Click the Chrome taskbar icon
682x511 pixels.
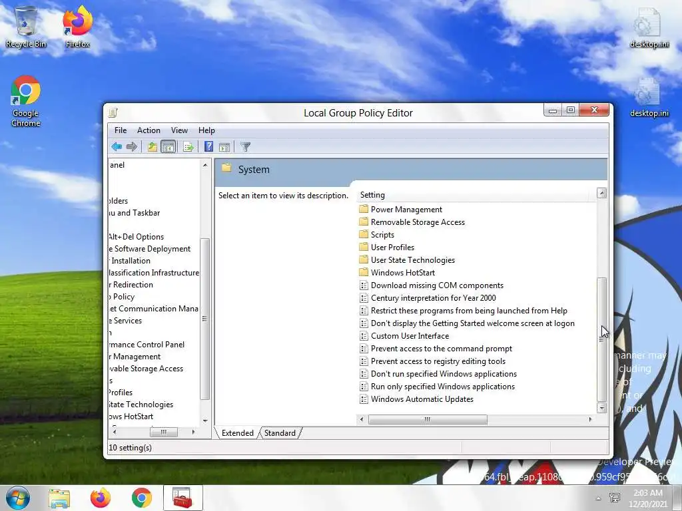(x=141, y=498)
